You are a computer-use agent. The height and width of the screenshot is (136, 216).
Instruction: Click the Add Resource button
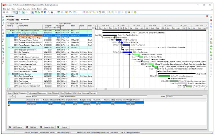[16, 127]
